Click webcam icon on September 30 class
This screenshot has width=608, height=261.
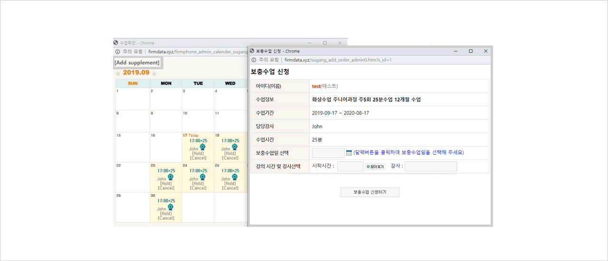coord(171,207)
